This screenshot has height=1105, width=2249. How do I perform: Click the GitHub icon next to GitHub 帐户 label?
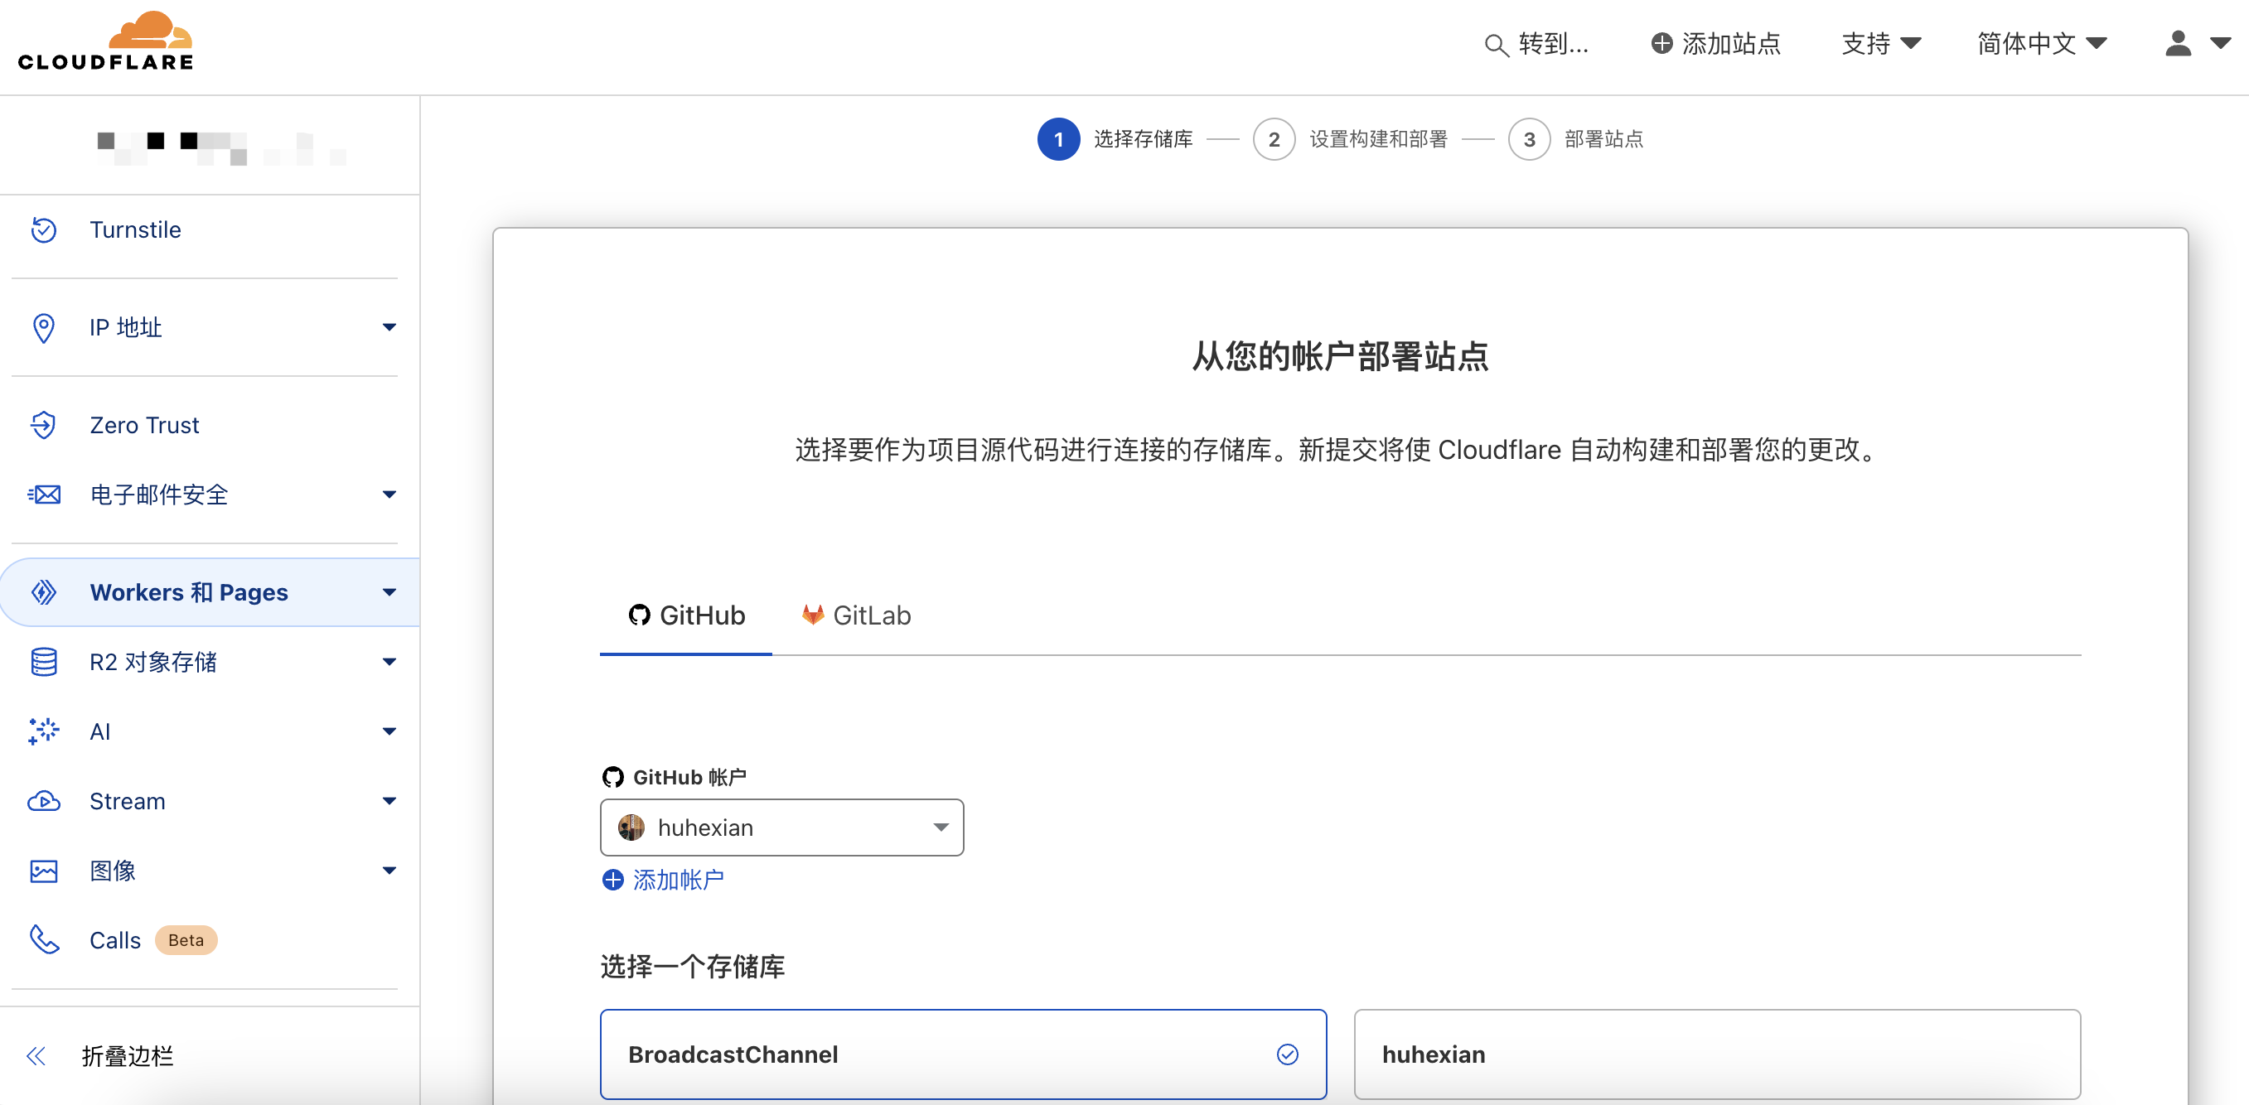coord(613,777)
